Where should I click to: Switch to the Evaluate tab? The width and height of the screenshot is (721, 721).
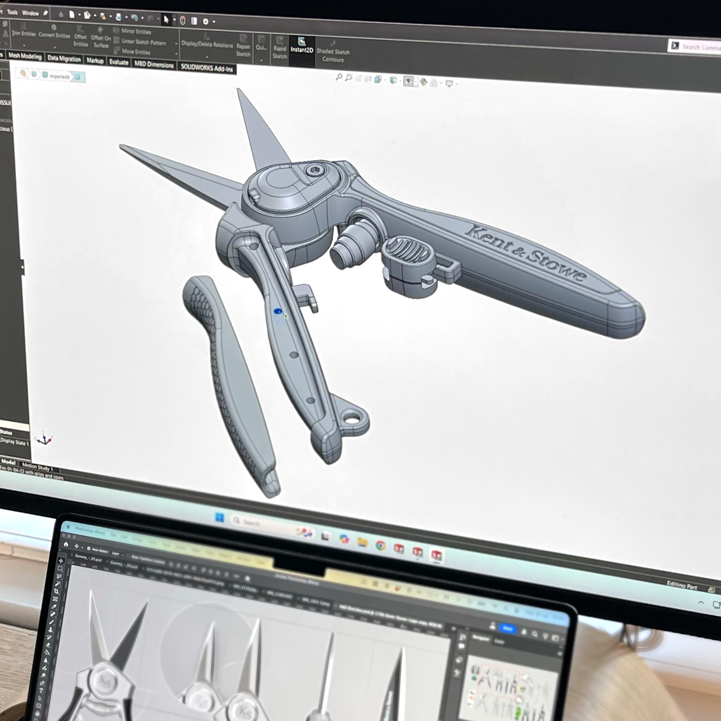119,62
